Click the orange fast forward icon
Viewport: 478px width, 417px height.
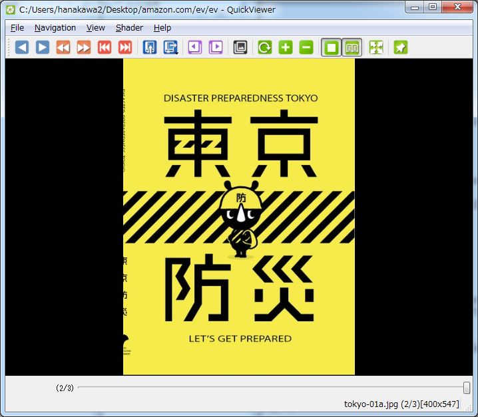(84, 47)
